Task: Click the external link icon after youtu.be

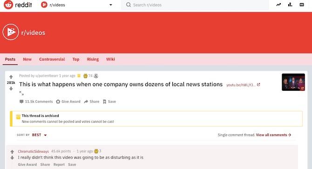Action: click(x=258, y=85)
